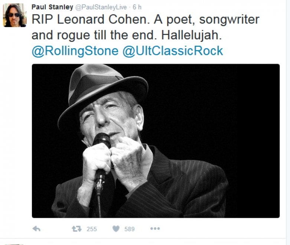Open the 6 h timestamp link
The height and width of the screenshot is (245, 290).
[x=137, y=7]
